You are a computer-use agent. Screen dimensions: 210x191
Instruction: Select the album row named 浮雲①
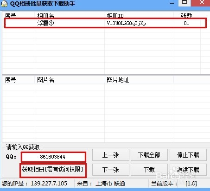(x=105, y=23)
